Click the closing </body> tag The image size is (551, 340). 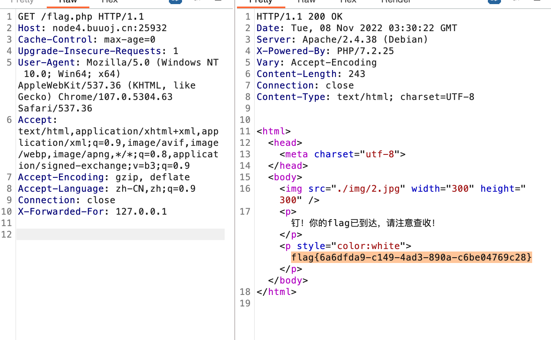pos(288,281)
